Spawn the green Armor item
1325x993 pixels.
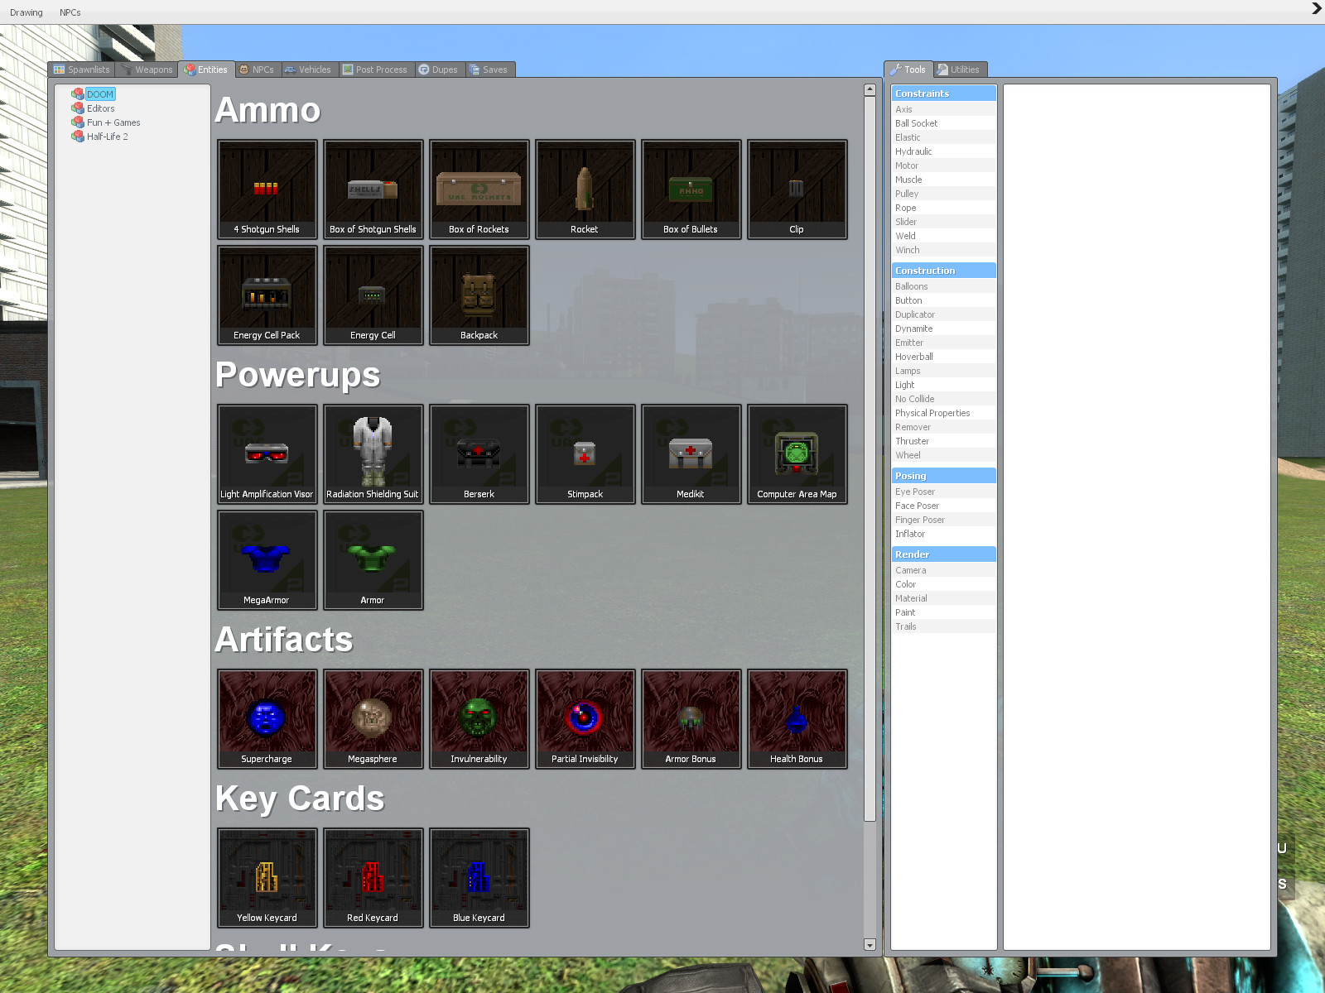click(373, 560)
